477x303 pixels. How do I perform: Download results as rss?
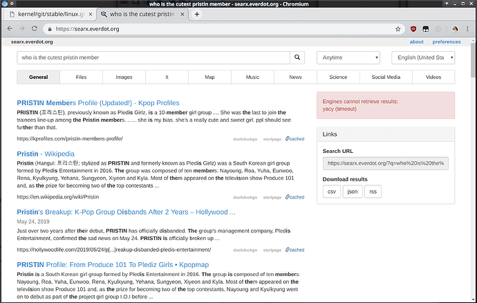(x=373, y=192)
